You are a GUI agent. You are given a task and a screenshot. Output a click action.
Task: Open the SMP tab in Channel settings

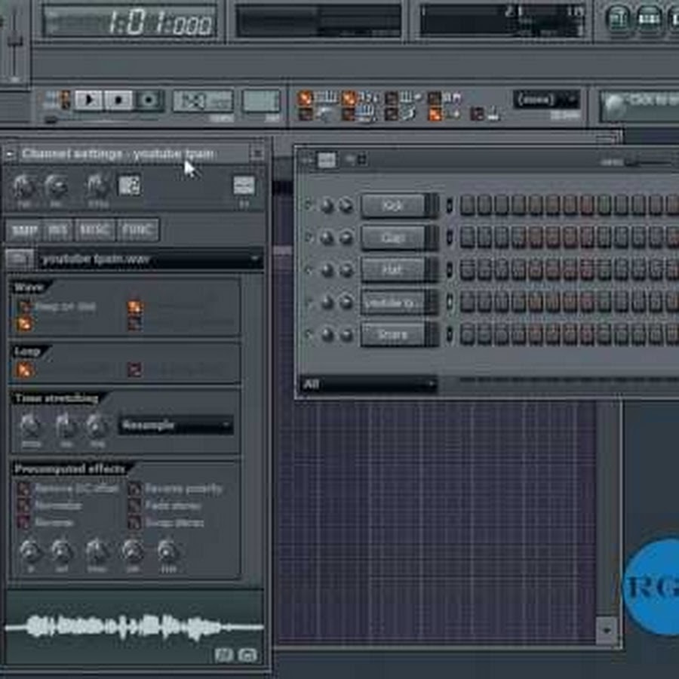[x=24, y=230]
